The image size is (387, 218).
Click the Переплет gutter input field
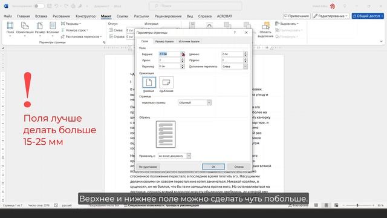click(169, 66)
